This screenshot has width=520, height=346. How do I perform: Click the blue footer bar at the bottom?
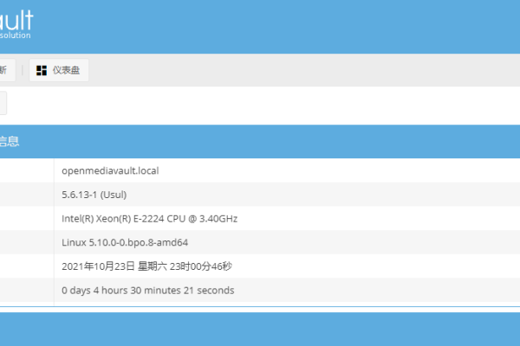260,329
